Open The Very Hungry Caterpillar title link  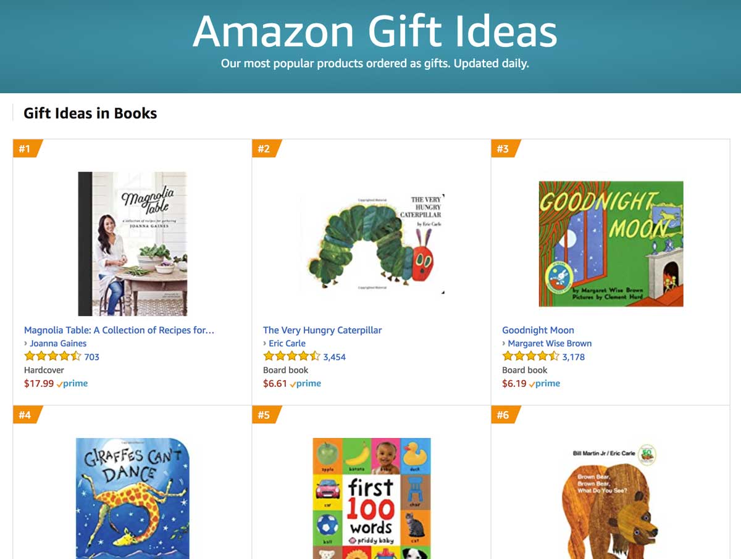coord(322,330)
